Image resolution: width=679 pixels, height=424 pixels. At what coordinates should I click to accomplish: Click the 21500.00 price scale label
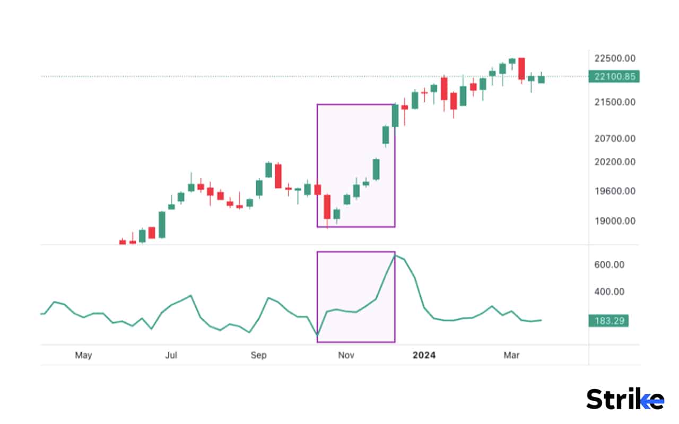[x=615, y=102]
